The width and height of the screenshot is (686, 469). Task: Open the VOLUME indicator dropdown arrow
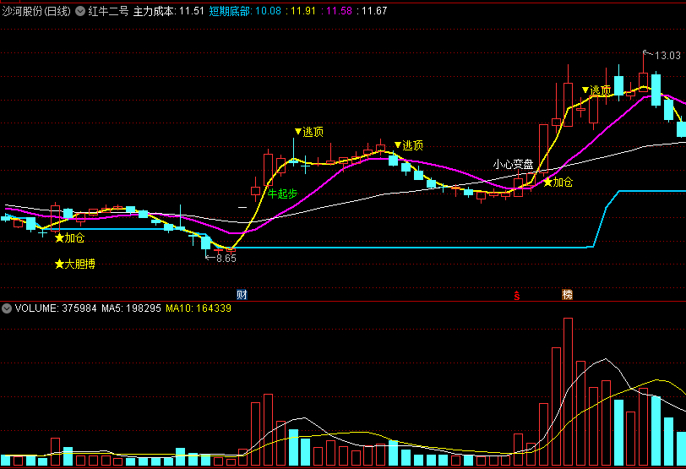(x=7, y=308)
